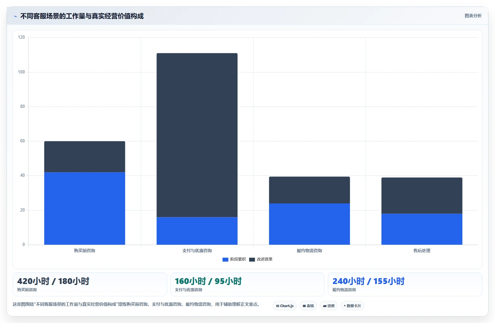Click the 购买前咨询 x-axis label
The width and height of the screenshot is (495, 323).
coord(84,251)
